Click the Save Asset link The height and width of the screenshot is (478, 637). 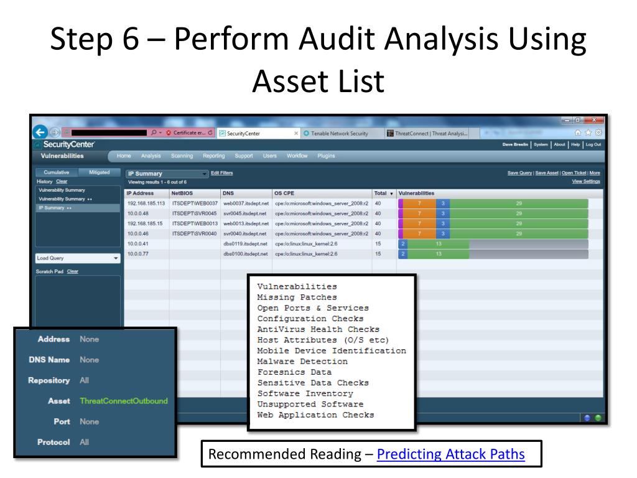point(547,173)
